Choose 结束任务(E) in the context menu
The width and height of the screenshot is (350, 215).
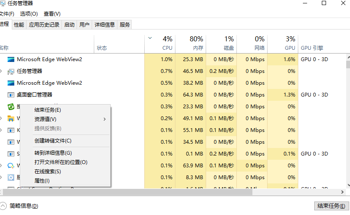(65, 110)
